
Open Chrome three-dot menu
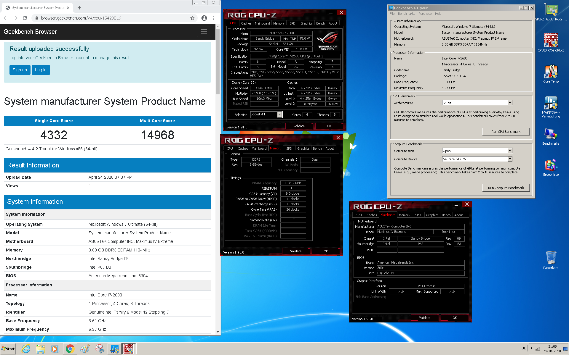pyautogui.click(x=214, y=18)
